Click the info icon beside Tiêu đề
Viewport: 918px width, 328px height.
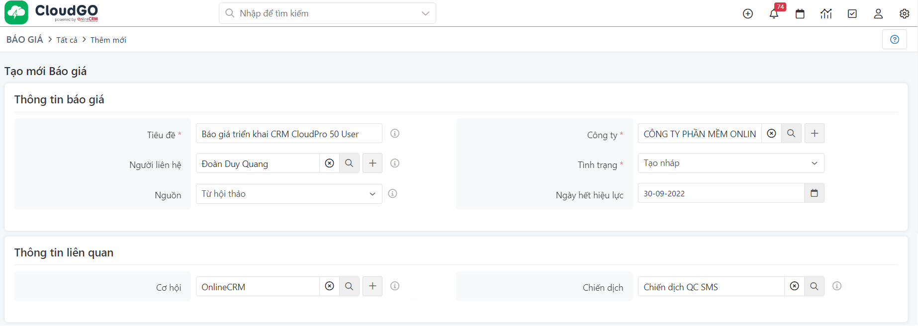pyautogui.click(x=395, y=133)
